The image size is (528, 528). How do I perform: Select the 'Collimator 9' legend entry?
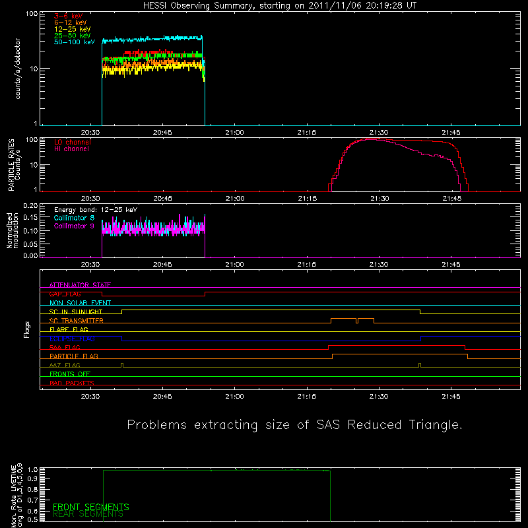74,226
